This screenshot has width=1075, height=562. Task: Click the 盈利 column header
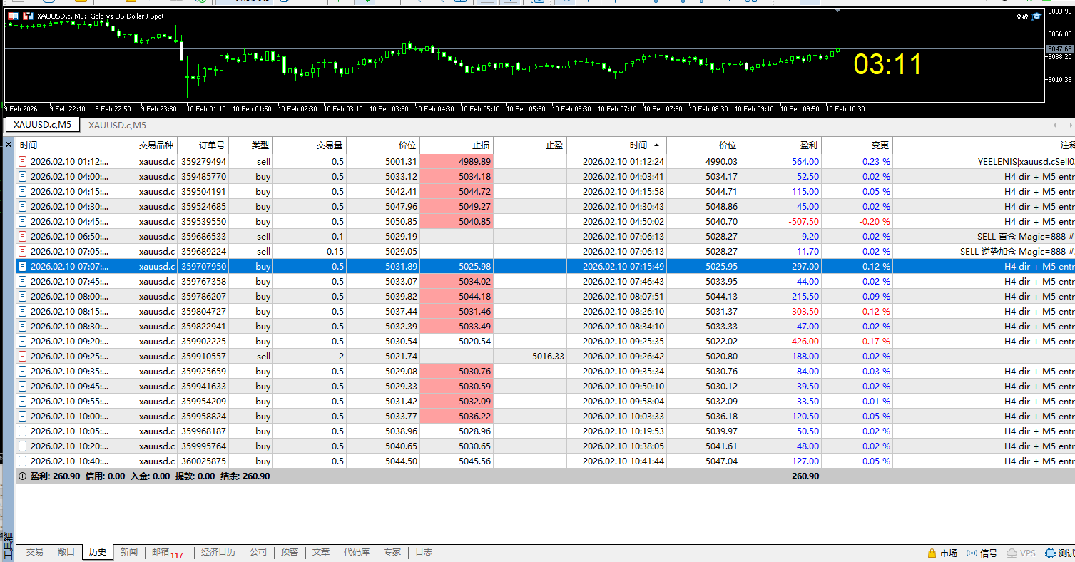pyautogui.click(x=809, y=145)
